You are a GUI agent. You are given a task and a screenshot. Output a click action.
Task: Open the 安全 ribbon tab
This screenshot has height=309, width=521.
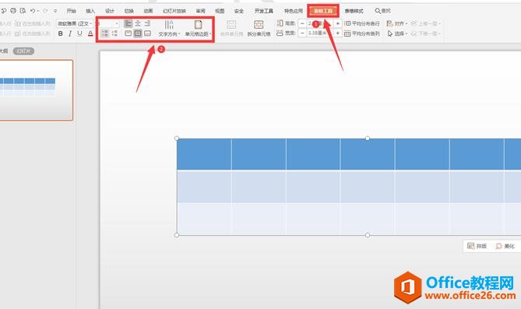[239, 11]
